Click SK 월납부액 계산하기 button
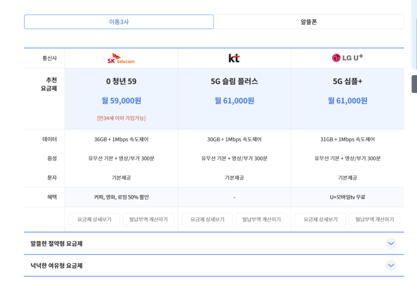The width and height of the screenshot is (417, 281). pyautogui.click(x=148, y=219)
